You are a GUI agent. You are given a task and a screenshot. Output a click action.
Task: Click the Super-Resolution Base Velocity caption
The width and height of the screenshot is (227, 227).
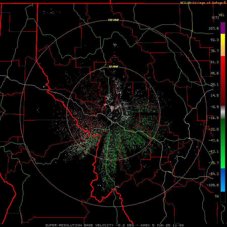click(115, 225)
